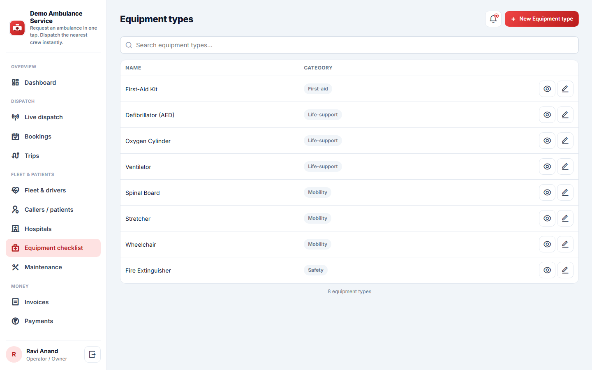
Task: Edit the Spinal Board entry
Action: [x=565, y=192]
